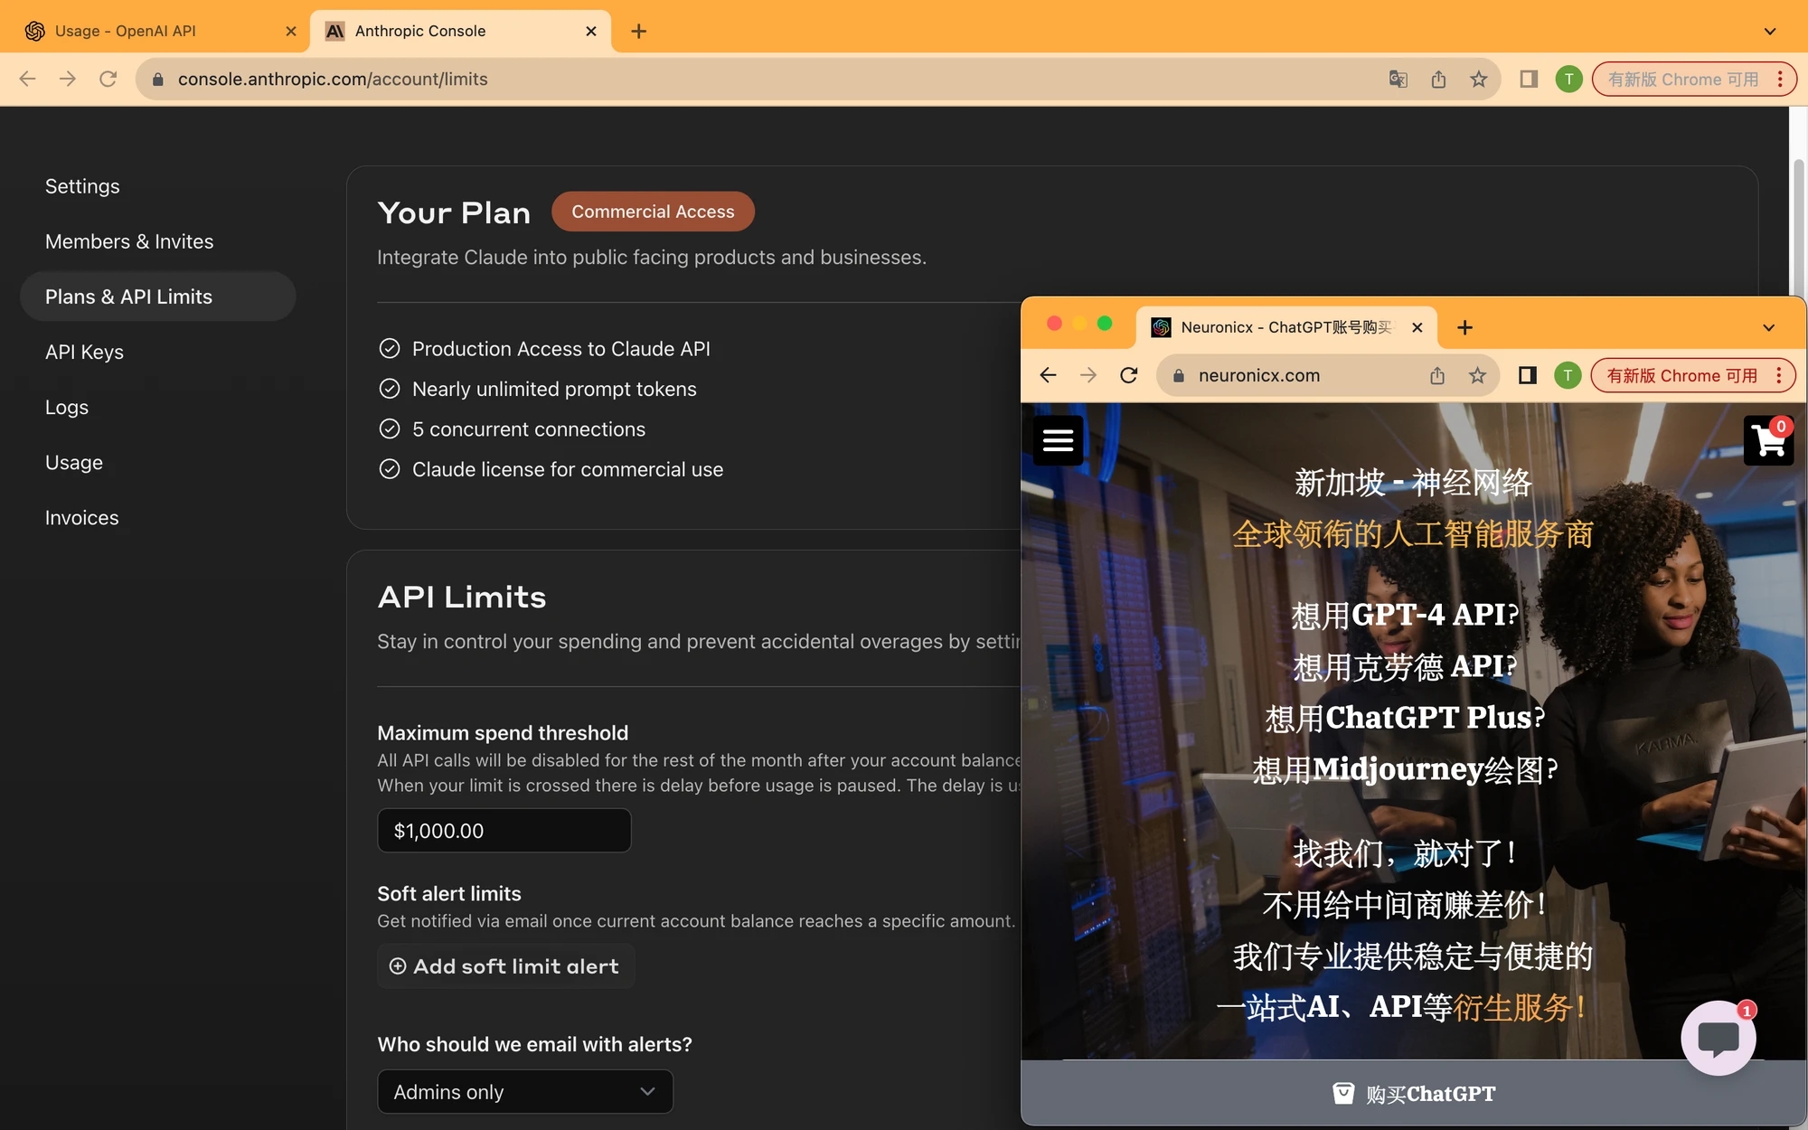Click green maximize button of Neuronicx window

click(x=1105, y=323)
